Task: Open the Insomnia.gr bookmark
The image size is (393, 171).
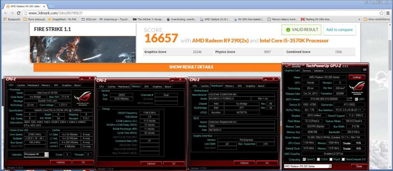Action: tap(115, 19)
